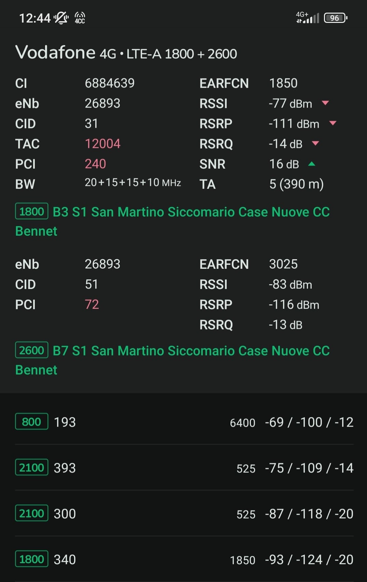Tap the RSRQ downward trend arrow
Image resolution: width=367 pixels, height=582 pixels.
click(x=315, y=143)
